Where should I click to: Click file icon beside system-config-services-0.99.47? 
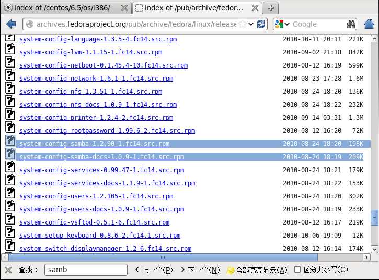coord(10,166)
